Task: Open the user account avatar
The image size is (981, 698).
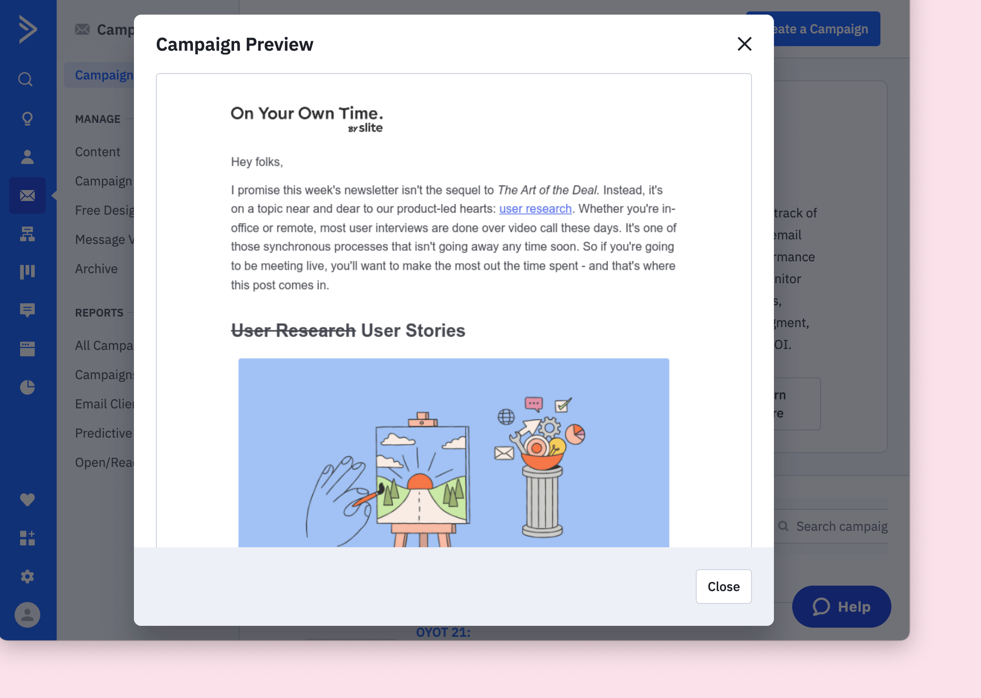Action: [x=27, y=615]
